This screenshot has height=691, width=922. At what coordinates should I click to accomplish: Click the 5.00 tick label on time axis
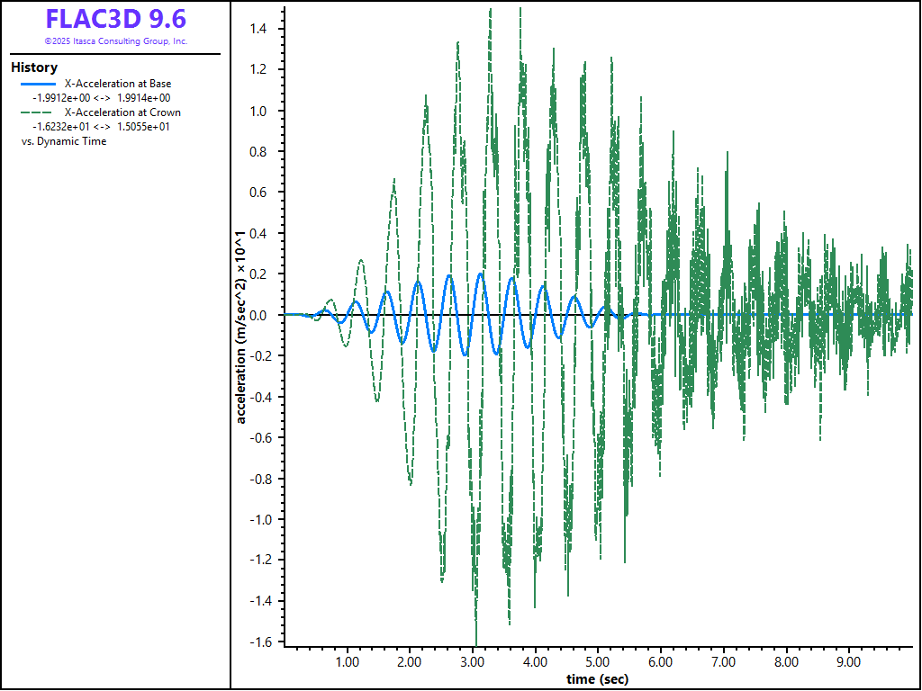pyautogui.click(x=598, y=662)
